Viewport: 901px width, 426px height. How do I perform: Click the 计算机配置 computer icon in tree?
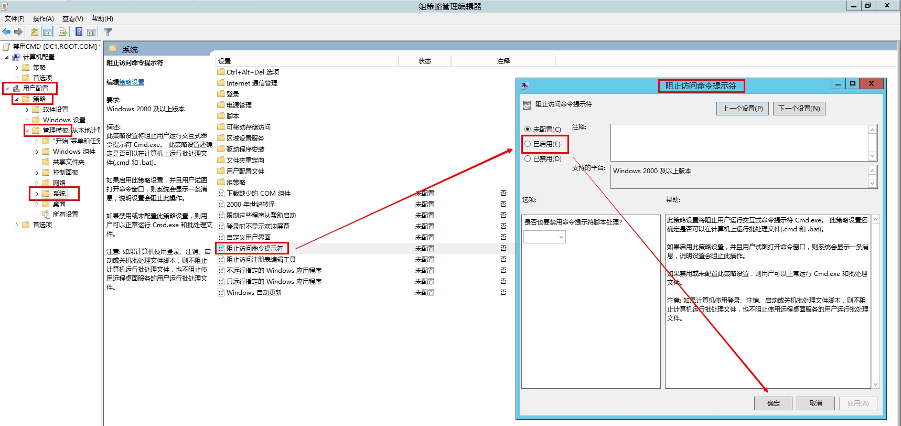(x=16, y=57)
